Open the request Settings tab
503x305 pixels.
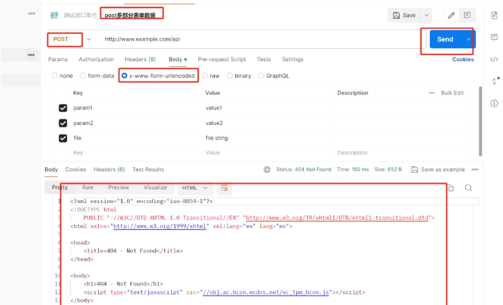(x=293, y=59)
